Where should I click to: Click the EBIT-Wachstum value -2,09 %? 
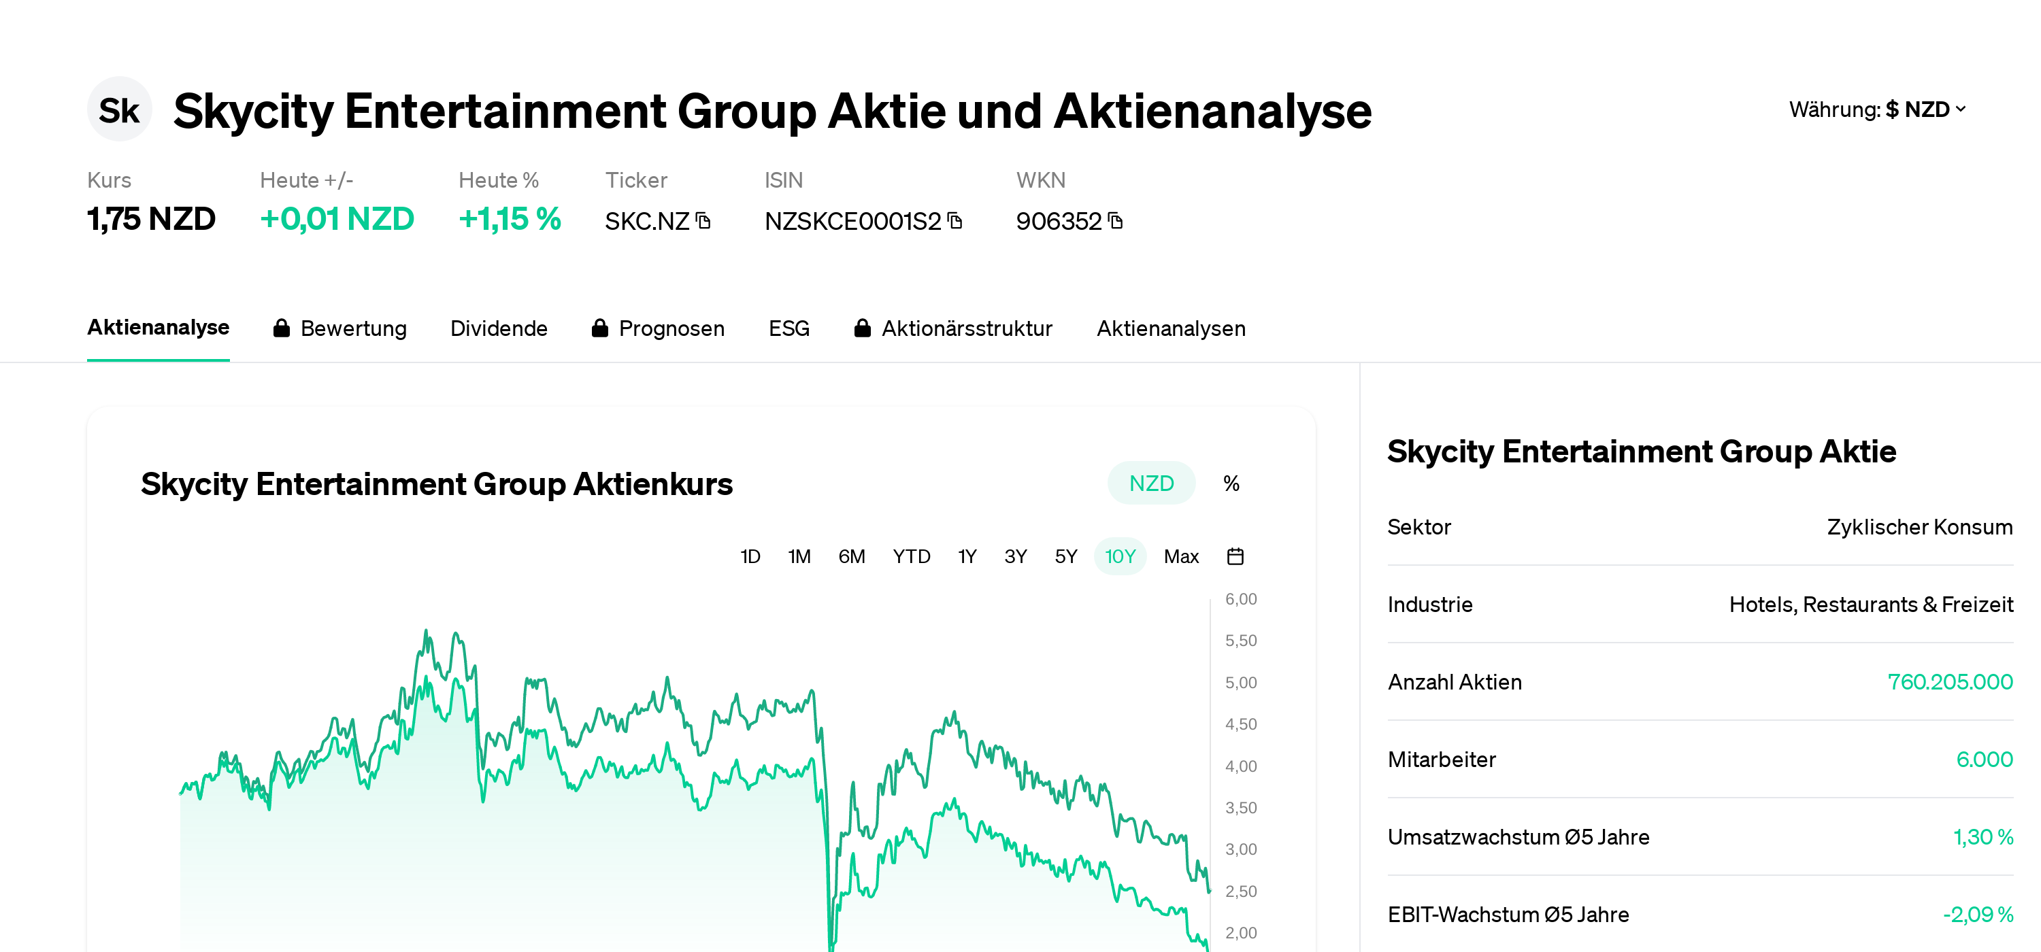1978,915
